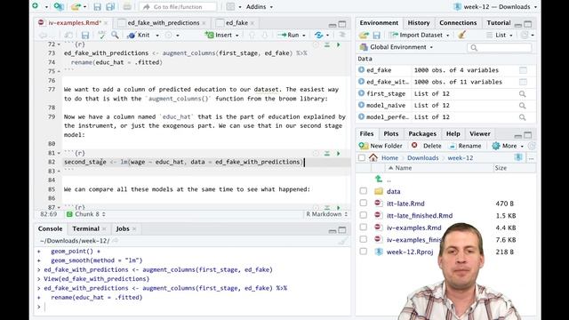
Task: Open the Open File folder icon
Action: click(x=76, y=6)
